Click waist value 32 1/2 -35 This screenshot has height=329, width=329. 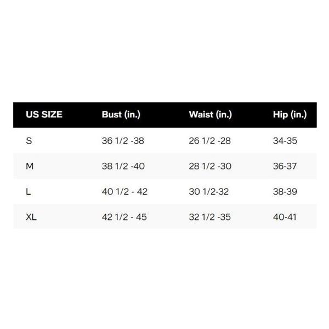pos(210,217)
